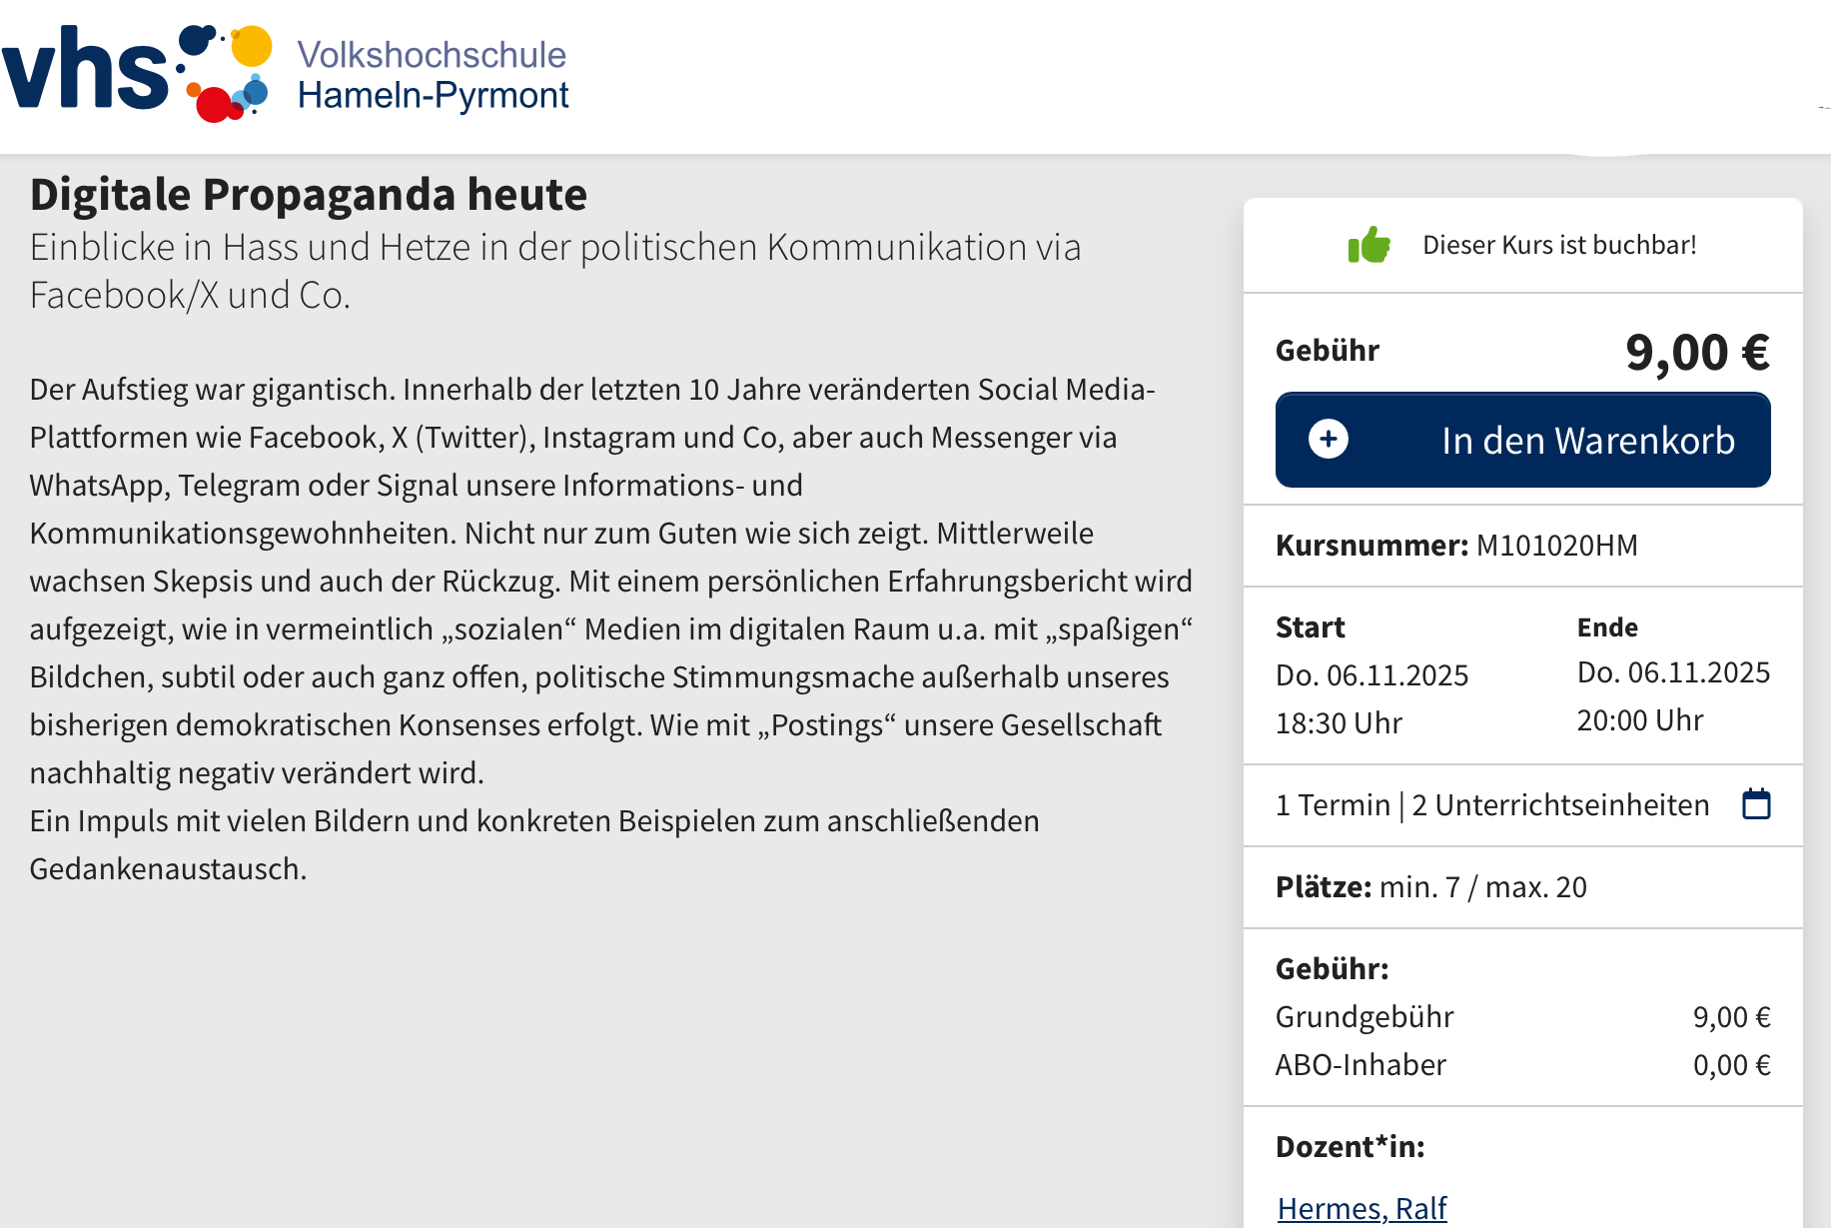Click the Digitale Propaganda heute heading
1831x1228 pixels.
click(308, 194)
